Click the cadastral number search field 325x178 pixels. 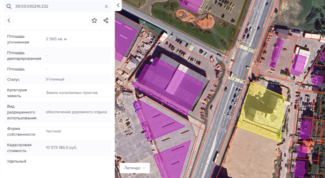tap(58, 6)
